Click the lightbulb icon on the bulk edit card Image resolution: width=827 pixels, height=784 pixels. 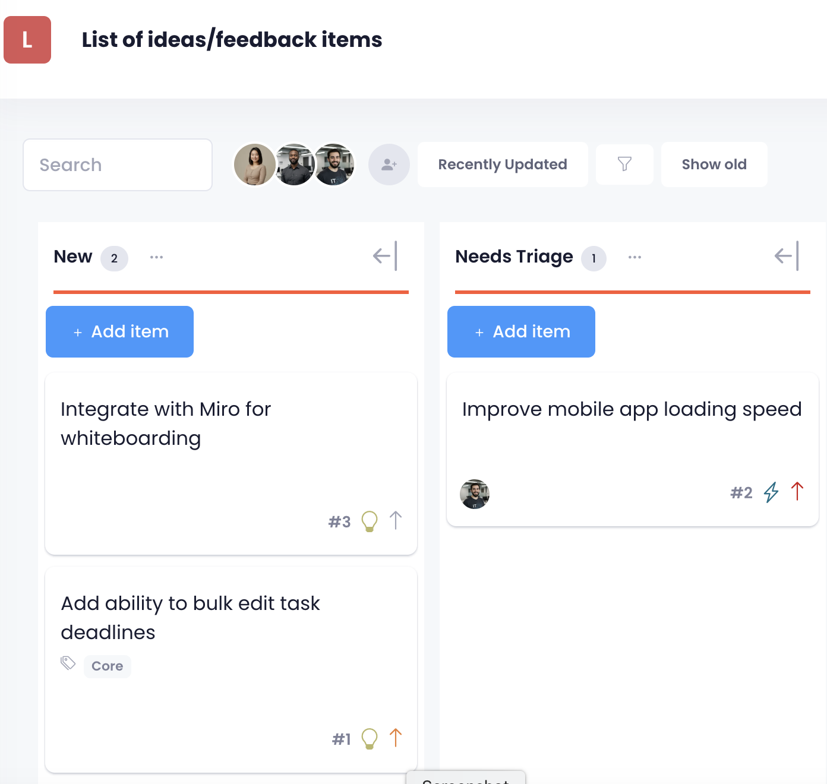tap(370, 738)
